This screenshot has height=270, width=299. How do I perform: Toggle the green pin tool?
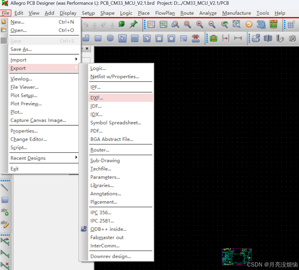[x=133, y=24]
